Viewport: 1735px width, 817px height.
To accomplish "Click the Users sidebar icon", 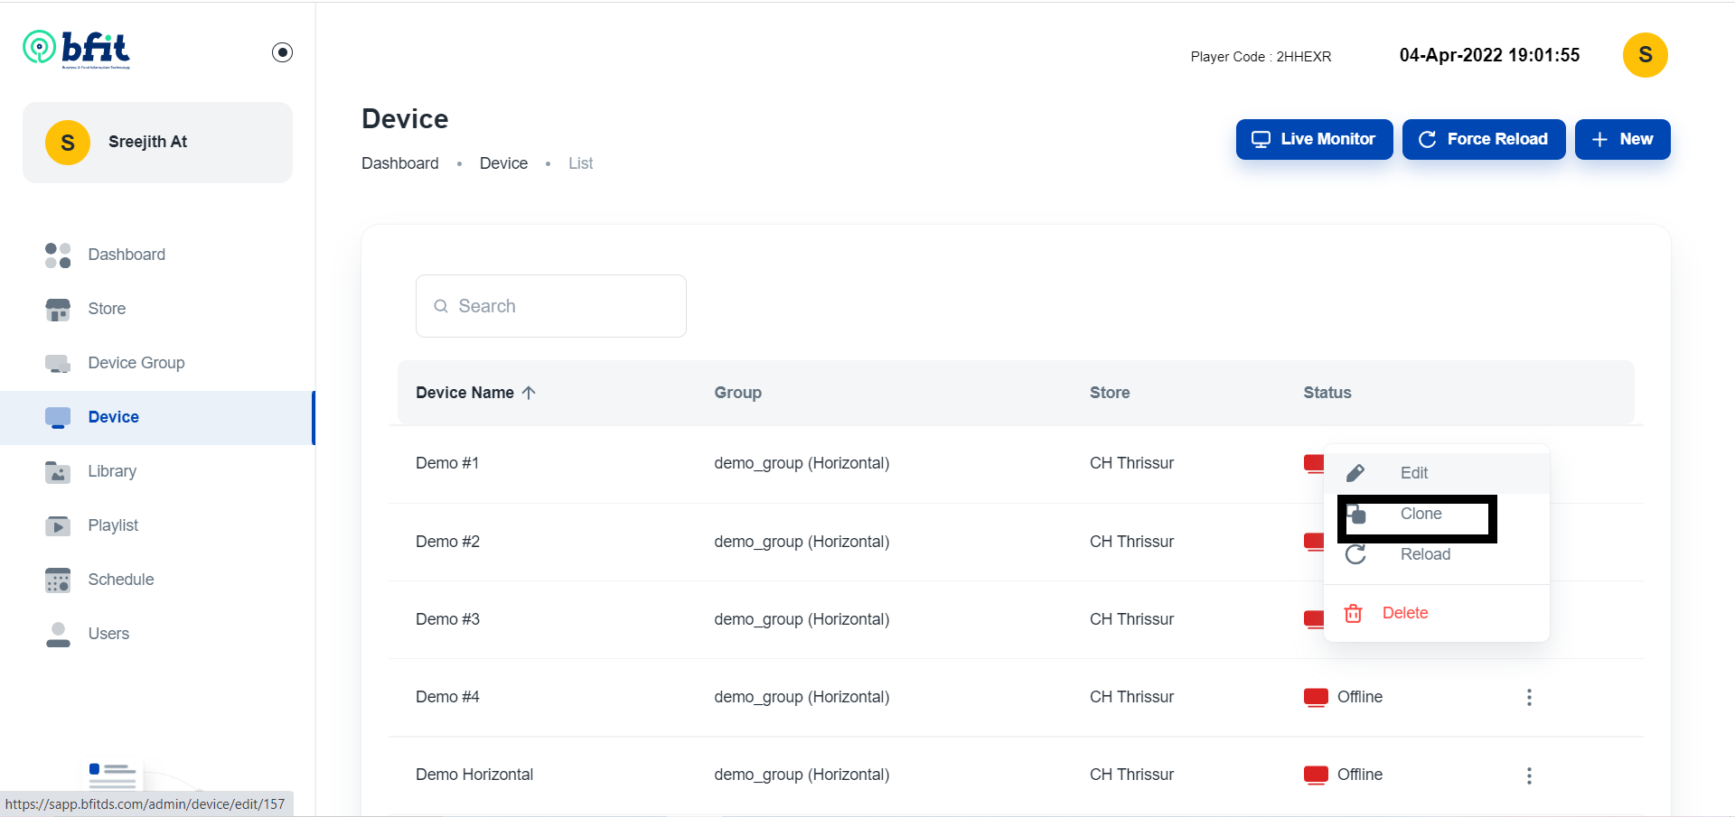I will coord(58,635).
